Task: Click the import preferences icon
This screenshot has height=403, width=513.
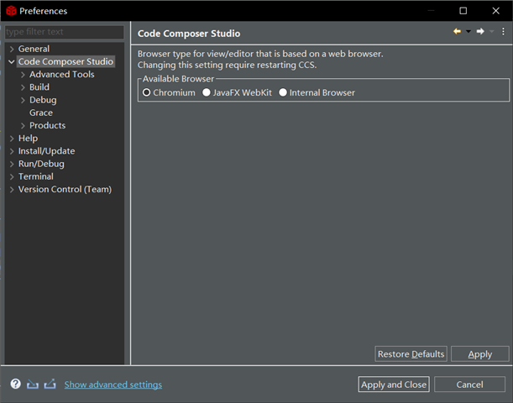Action: coord(33,385)
